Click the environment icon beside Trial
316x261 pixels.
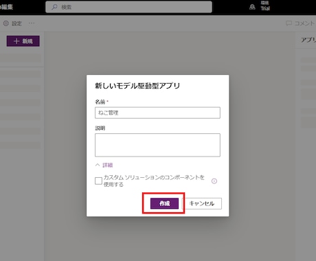pyautogui.click(x=252, y=7)
